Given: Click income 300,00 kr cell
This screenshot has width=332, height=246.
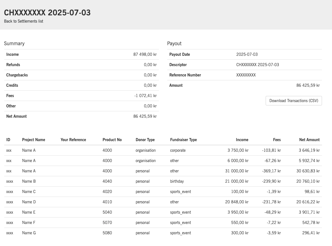Looking at the screenshot, I should point(240,233).
